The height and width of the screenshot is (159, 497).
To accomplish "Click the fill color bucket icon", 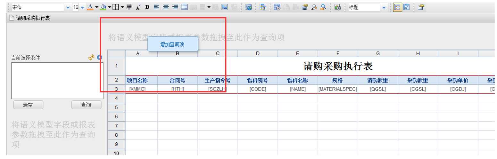I will [103, 7].
